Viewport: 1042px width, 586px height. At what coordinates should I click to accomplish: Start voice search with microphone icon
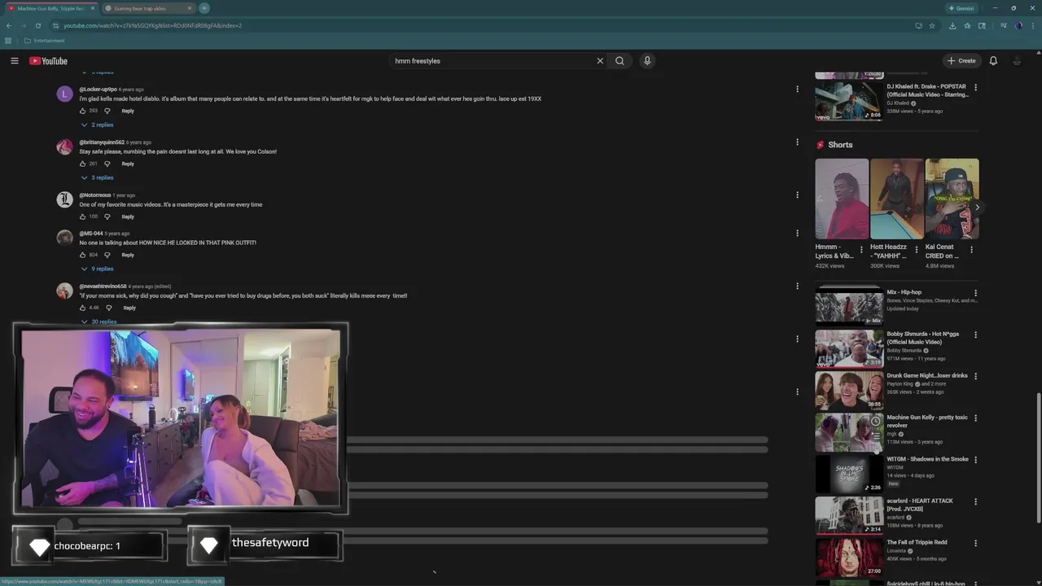(x=647, y=61)
